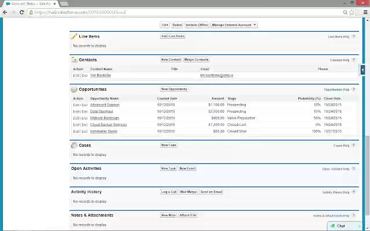Open the Advanced Support opportunity
Screen dimensions: 370x231
(105, 105)
